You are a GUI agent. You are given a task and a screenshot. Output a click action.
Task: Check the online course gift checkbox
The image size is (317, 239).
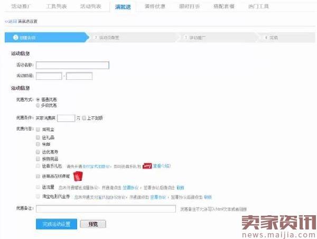click(x=38, y=176)
